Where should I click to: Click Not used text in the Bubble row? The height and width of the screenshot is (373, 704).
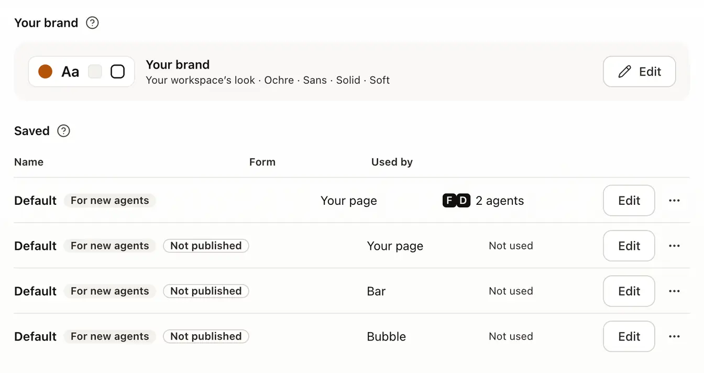[511, 336]
